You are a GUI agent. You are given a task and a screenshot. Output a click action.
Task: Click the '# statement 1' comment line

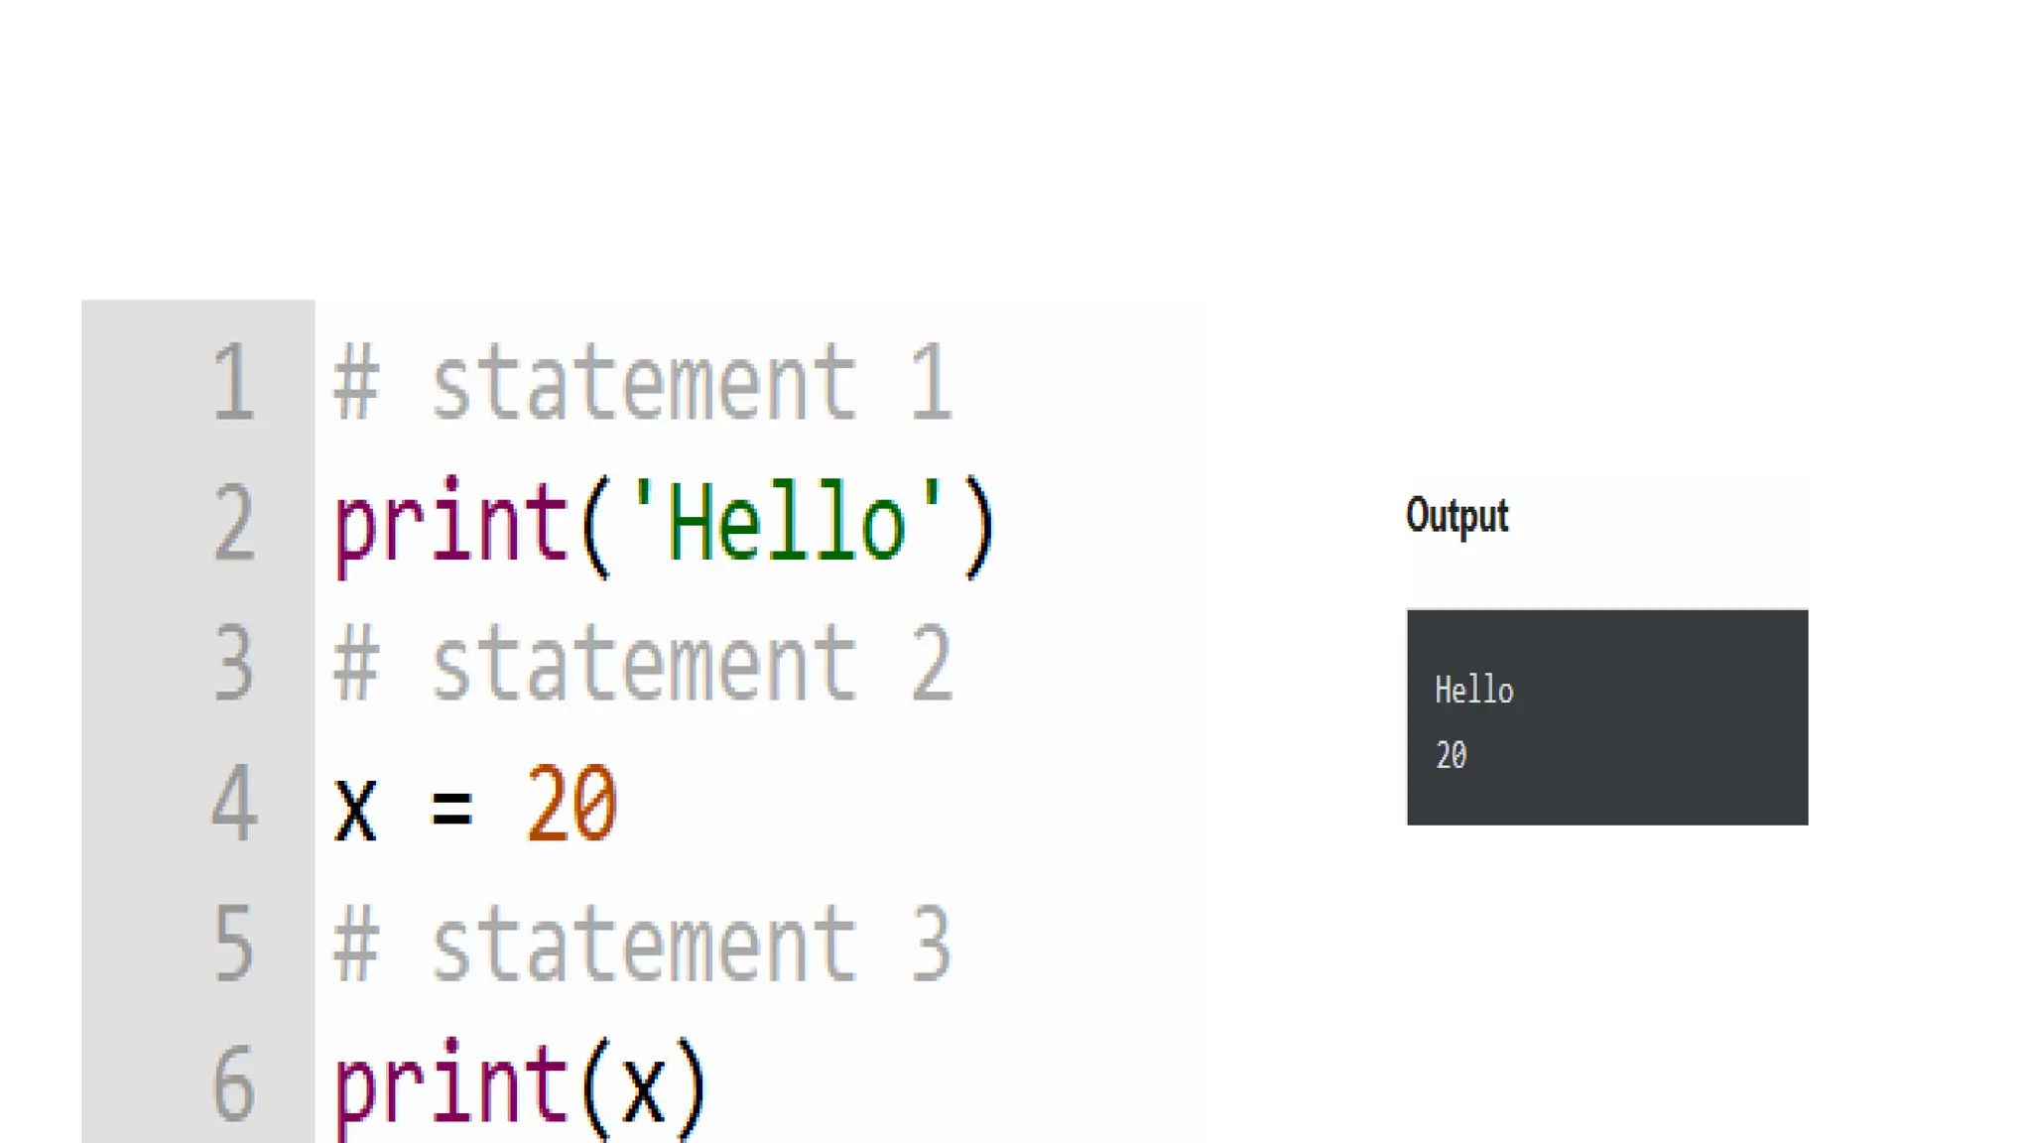tap(643, 383)
